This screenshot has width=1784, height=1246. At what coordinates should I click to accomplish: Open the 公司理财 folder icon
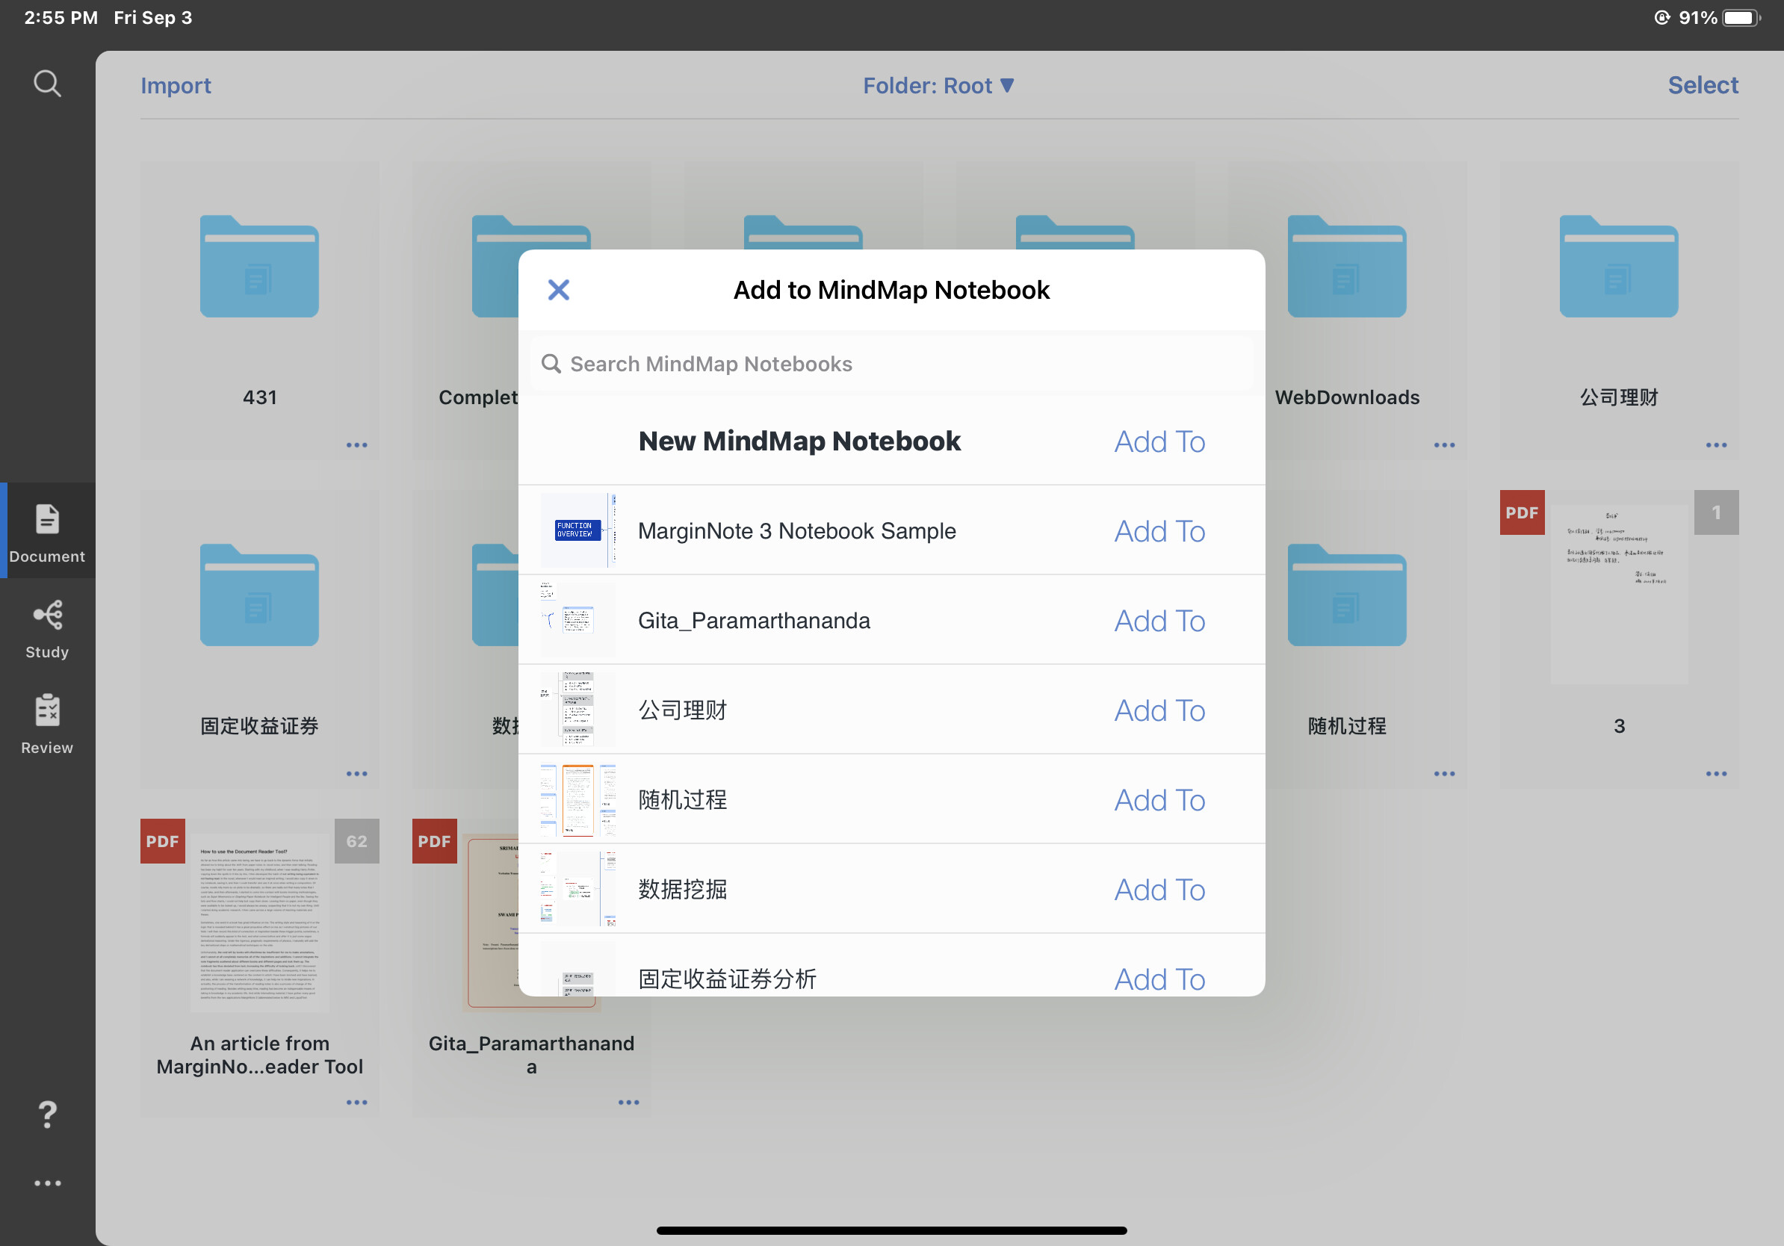[1618, 267]
